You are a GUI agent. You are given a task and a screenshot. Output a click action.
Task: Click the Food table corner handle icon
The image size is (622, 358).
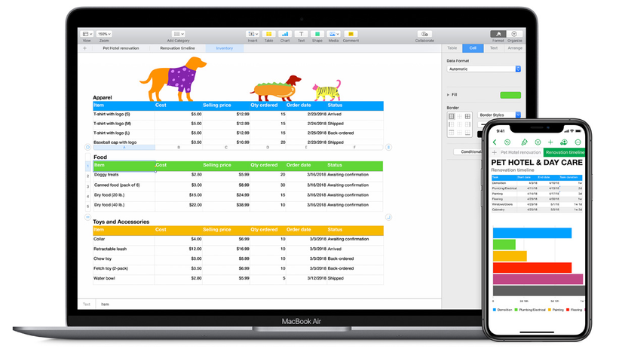coord(87,147)
